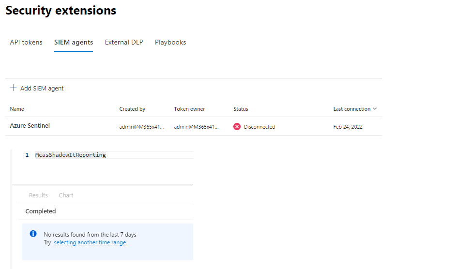Click the McasShadowItReporting query text
This screenshot has width=458, height=269.
[70, 155]
